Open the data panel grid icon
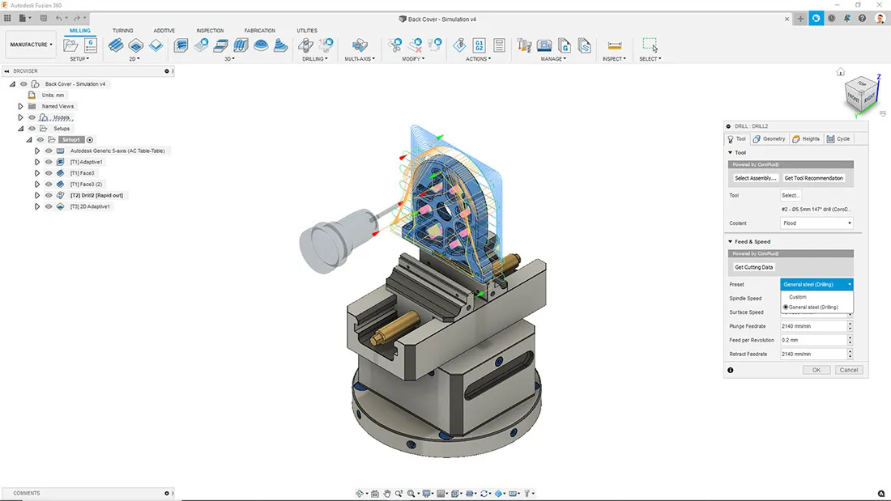 point(7,18)
